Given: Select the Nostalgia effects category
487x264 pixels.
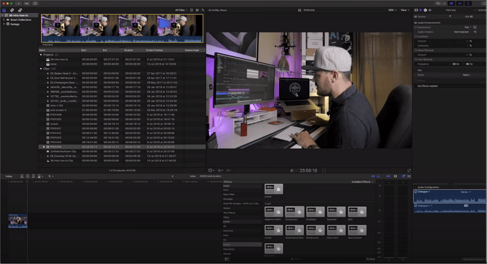Looking at the screenshot, I should point(242,199).
